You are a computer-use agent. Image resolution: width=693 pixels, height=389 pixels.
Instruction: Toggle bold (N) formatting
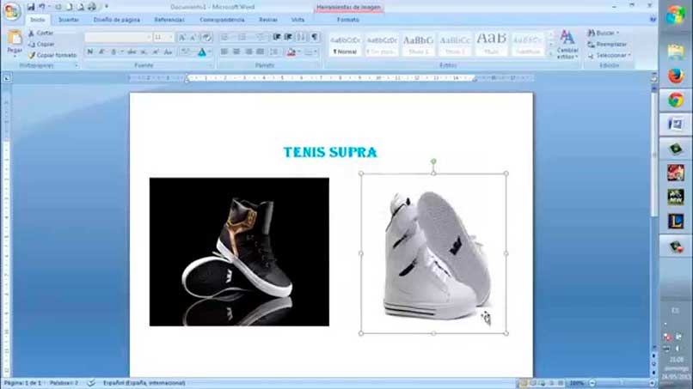pyautogui.click(x=90, y=52)
